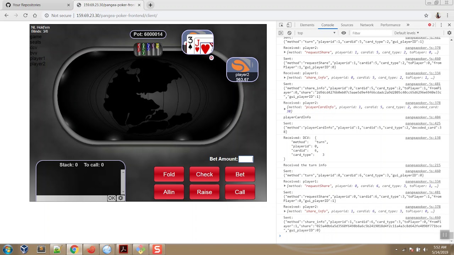Reload the browser page
Image resolution: width=454 pixels, height=255 pixels.
[x=25, y=16]
